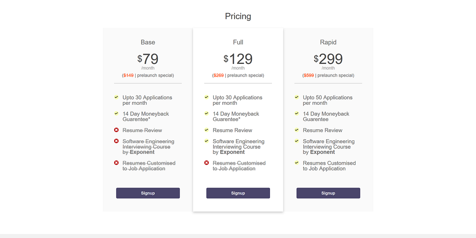The width and height of the screenshot is (476, 238).
Task: Click checkmark beside Full 14 Day Moneyback
Action: point(206,113)
